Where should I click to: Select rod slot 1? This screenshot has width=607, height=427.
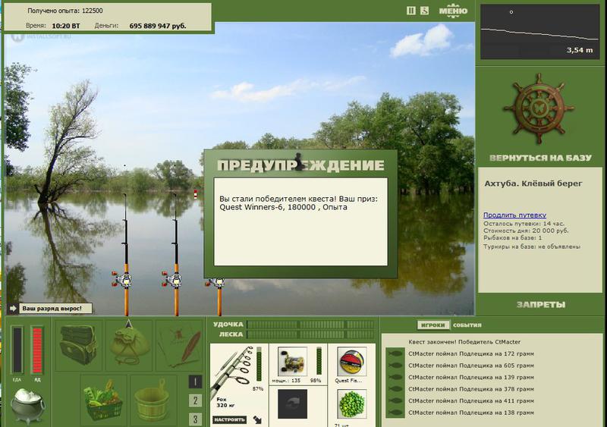tap(195, 382)
